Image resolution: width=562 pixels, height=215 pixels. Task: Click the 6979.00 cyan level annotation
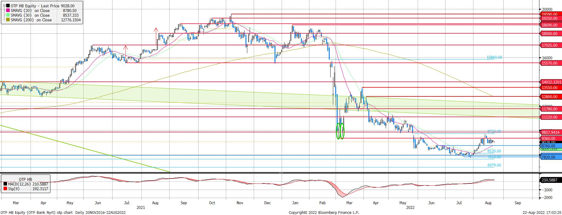point(494,165)
